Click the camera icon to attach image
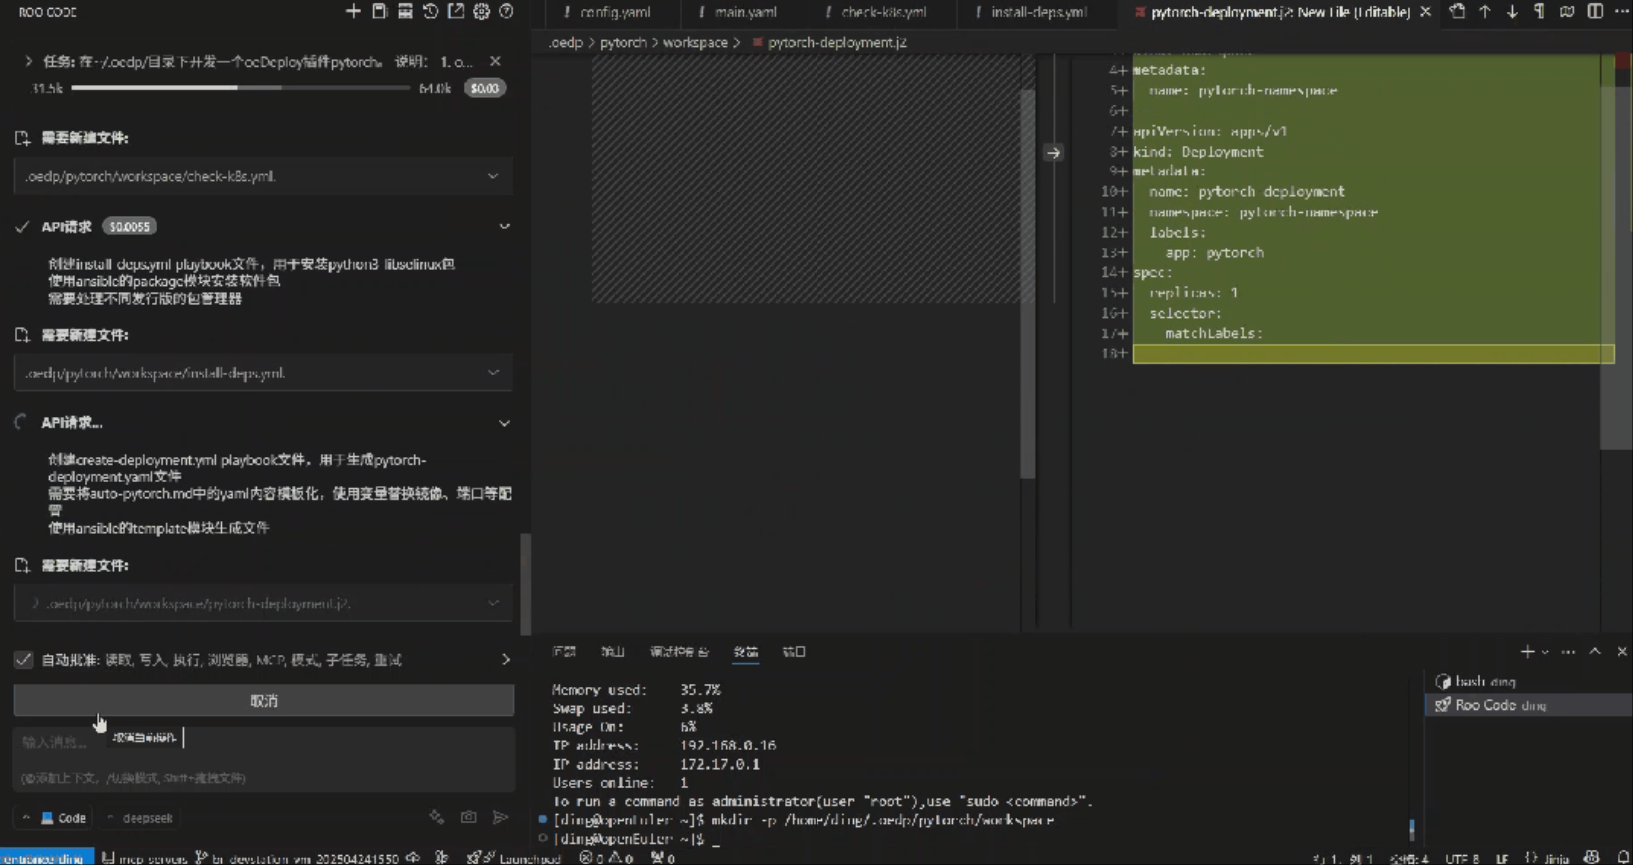This screenshot has height=865, width=1633. [x=468, y=817]
